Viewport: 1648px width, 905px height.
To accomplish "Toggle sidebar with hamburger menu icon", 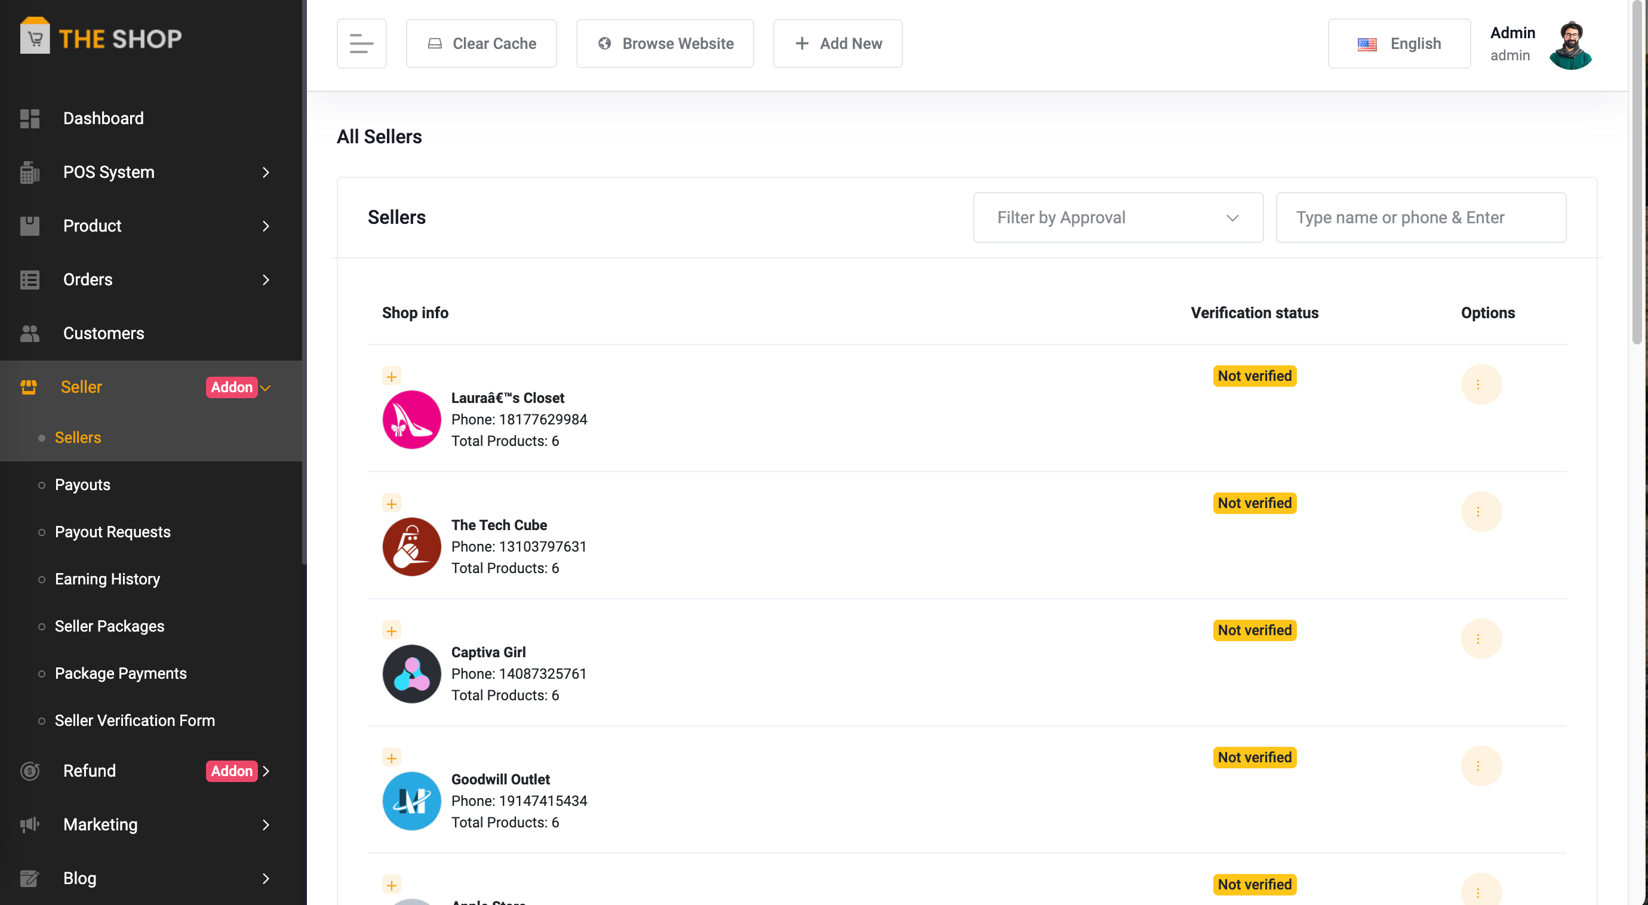I will point(361,44).
